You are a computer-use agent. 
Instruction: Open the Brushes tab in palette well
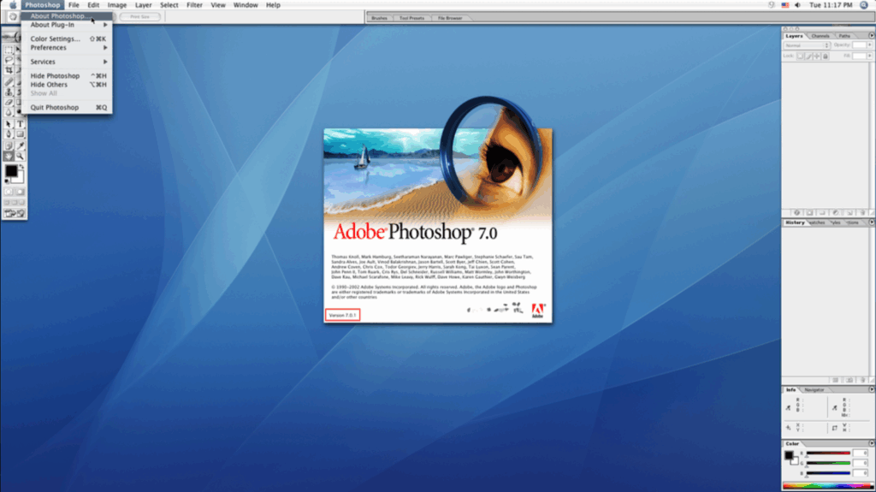click(379, 18)
